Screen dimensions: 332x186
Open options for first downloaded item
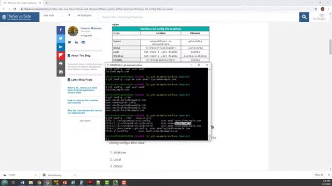point(35,175)
